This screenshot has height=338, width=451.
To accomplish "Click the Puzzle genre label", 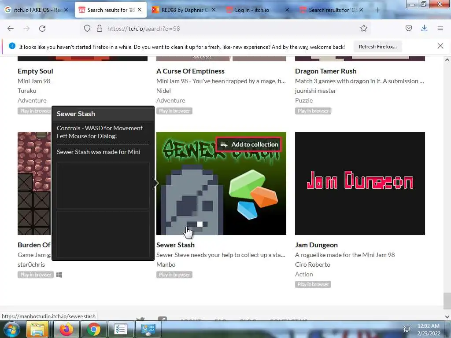I will tap(304, 101).
